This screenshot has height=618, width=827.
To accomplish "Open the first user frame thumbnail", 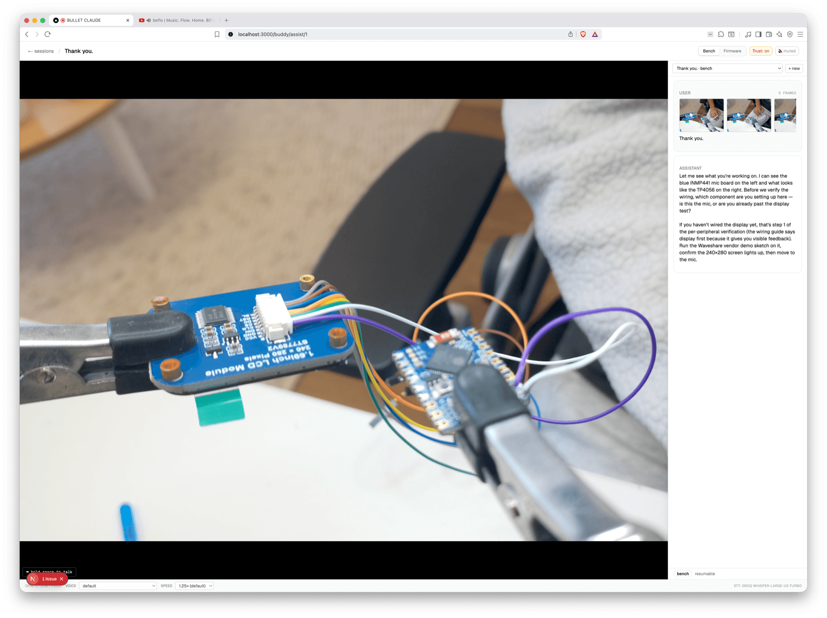I will pyautogui.click(x=701, y=115).
